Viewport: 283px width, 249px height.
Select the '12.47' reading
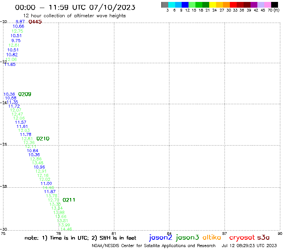click(17, 114)
